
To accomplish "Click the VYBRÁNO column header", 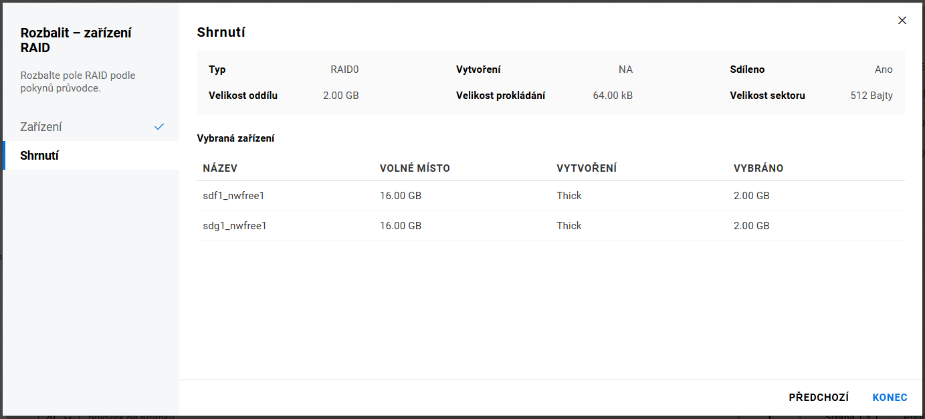I will [758, 168].
